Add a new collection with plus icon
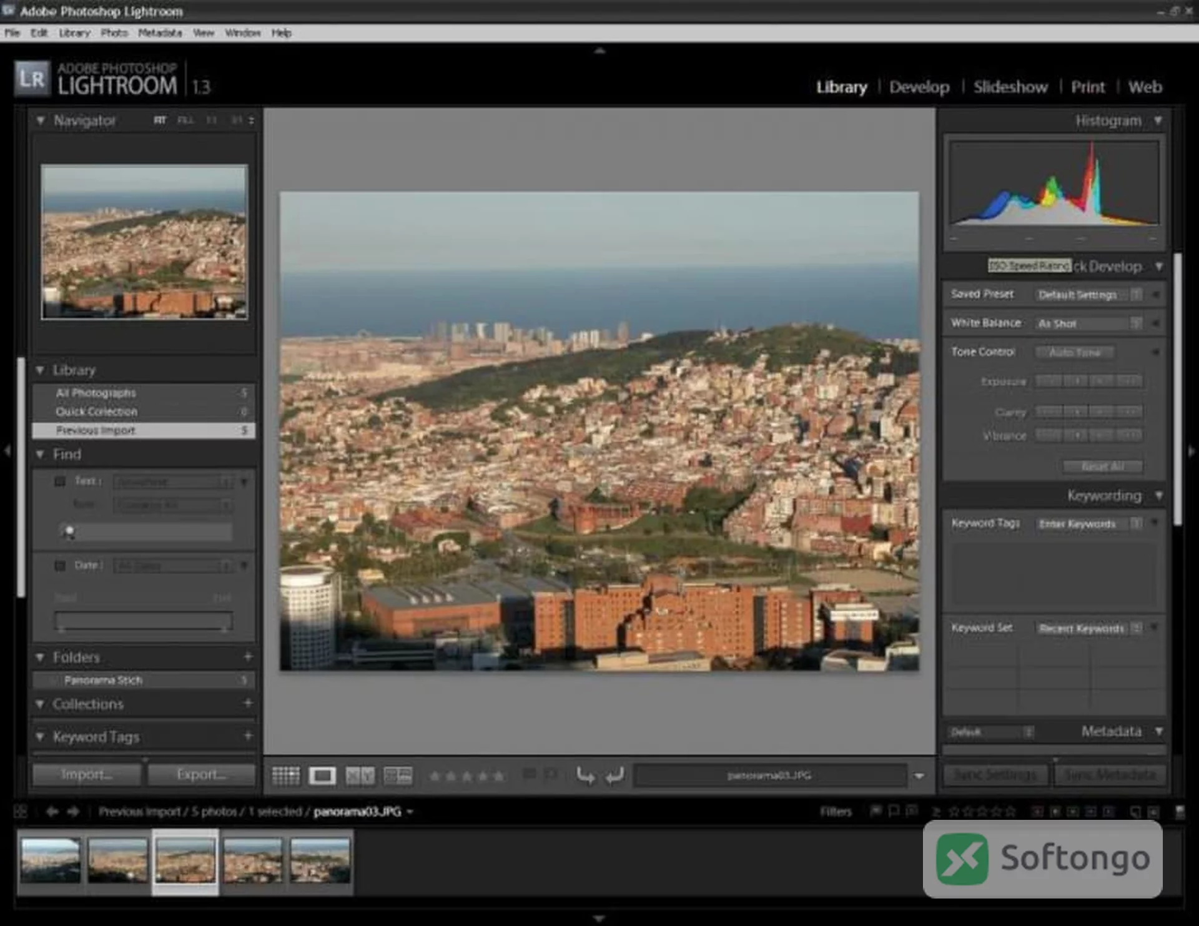This screenshot has width=1199, height=926. [248, 703]
